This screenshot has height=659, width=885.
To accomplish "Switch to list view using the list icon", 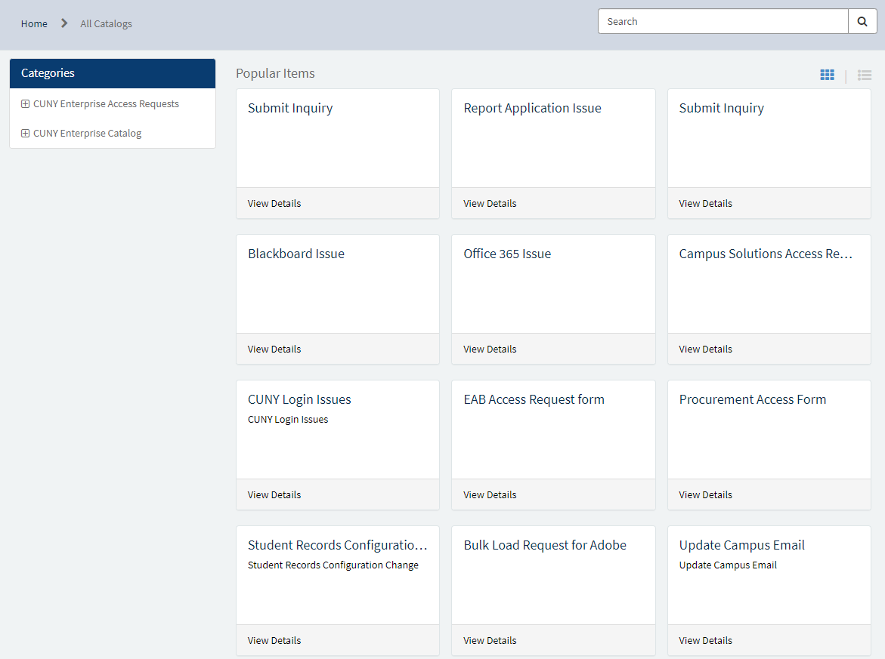I will tap(864, 75).
